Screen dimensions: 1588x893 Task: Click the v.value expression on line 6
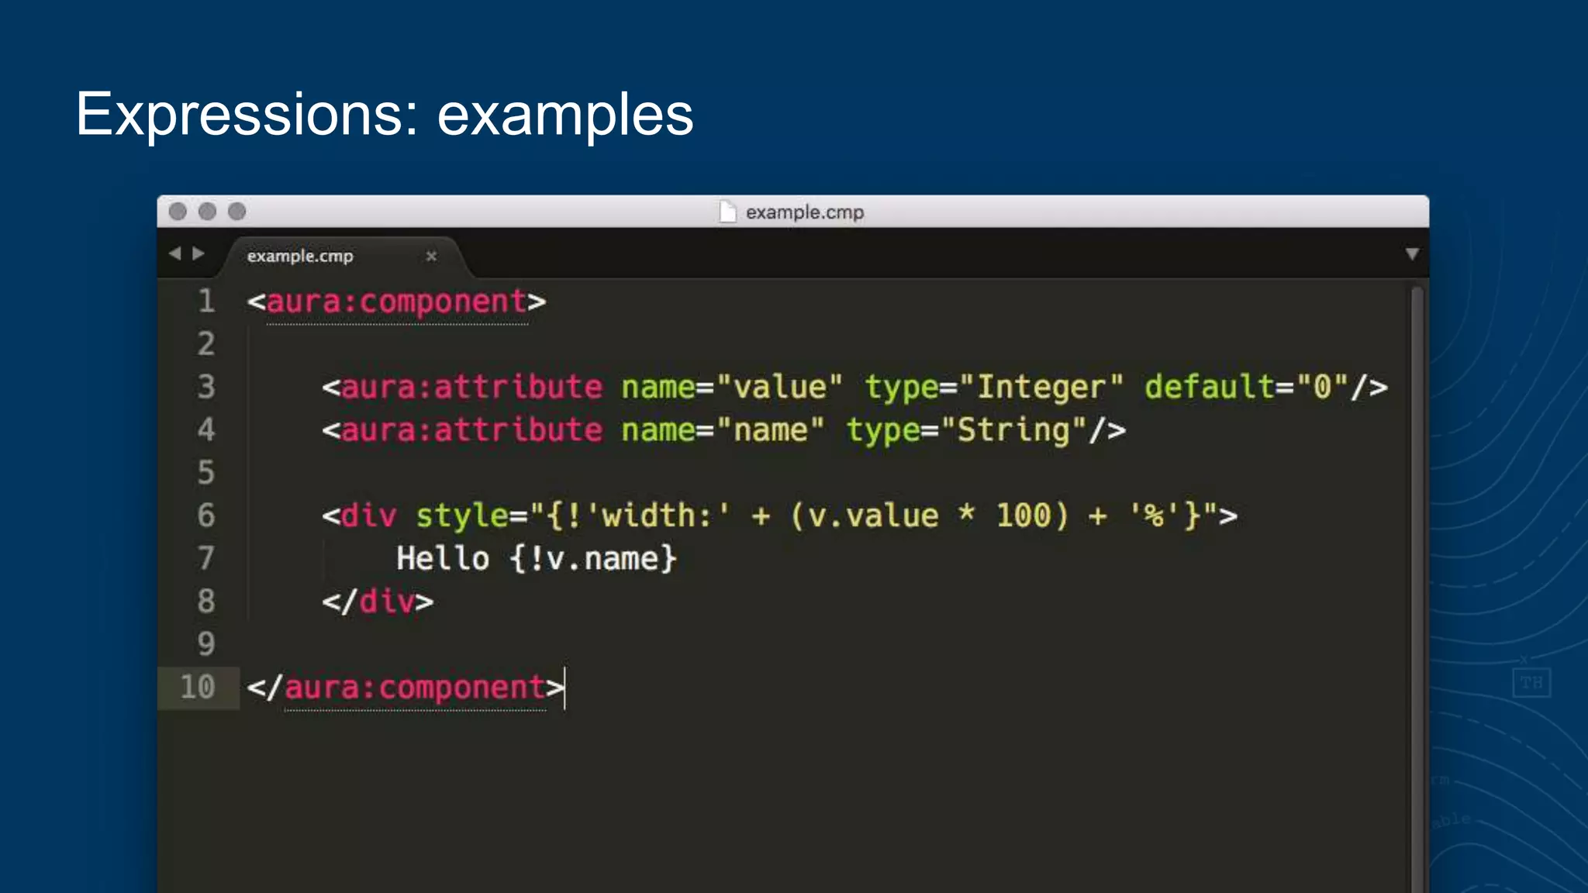[x=872, y=516]
